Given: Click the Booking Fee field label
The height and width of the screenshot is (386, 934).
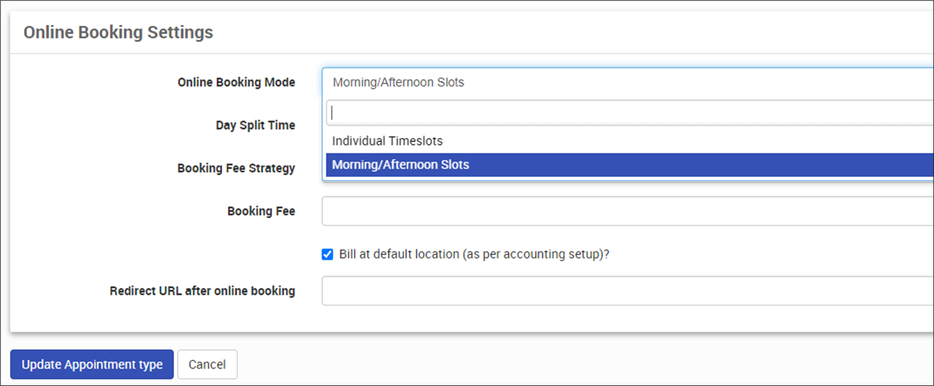Looking at the screenshot, I should click(261, 211).
